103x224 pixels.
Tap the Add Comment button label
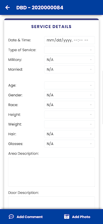click(30, 217)
